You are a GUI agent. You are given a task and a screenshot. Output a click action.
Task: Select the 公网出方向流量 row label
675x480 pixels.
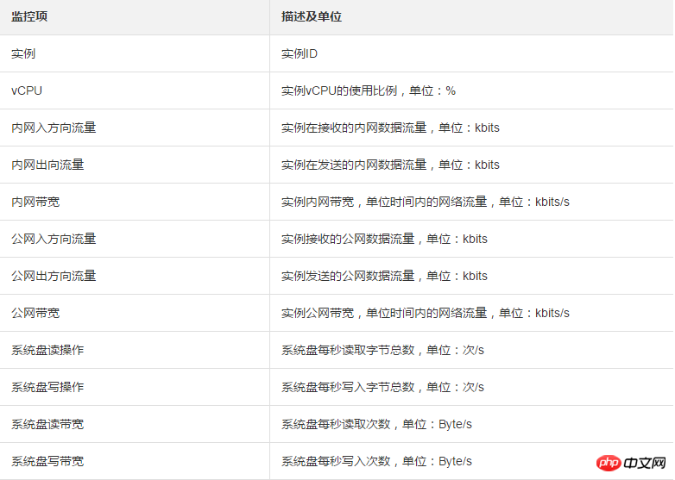click(54, 276)
